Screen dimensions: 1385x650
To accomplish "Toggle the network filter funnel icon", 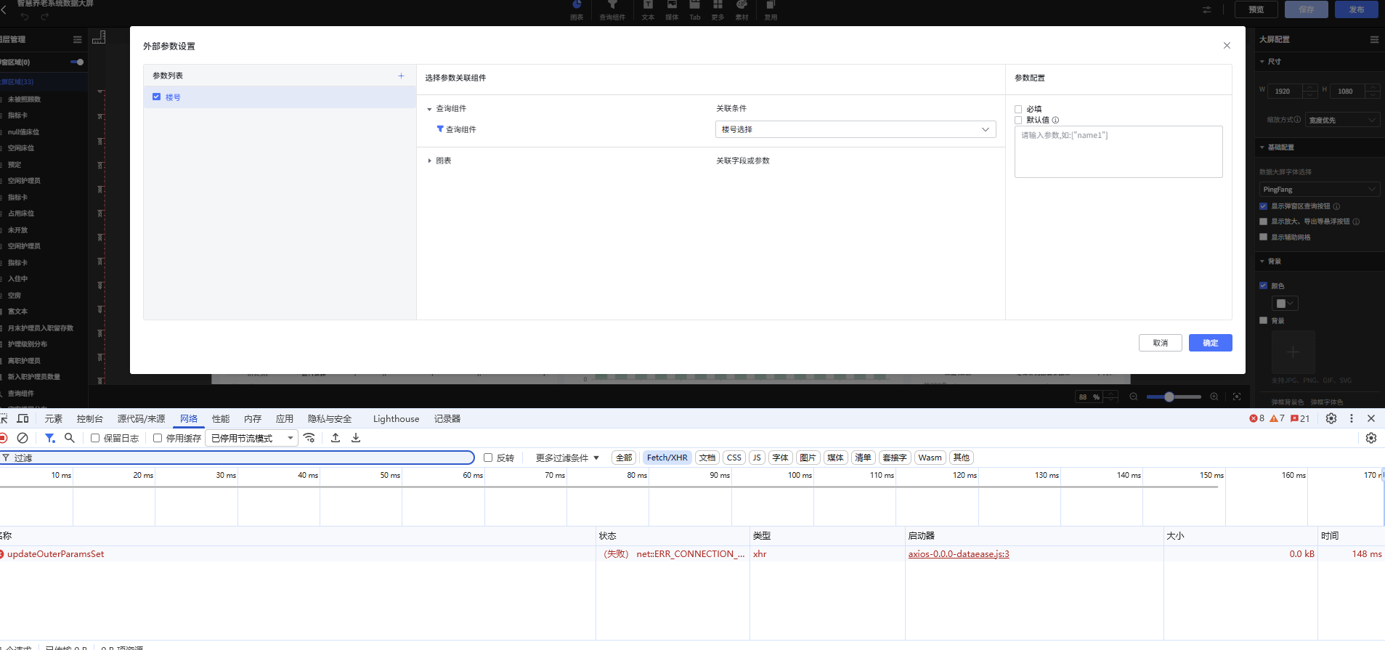I will tap(49, 438).
